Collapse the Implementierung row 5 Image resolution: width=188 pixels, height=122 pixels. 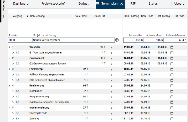pos(9,108)
